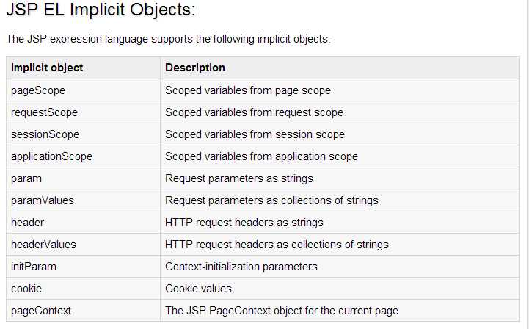Select the applicationScope table cell
This screenshot has height=329, width=529.
(51, 156)
